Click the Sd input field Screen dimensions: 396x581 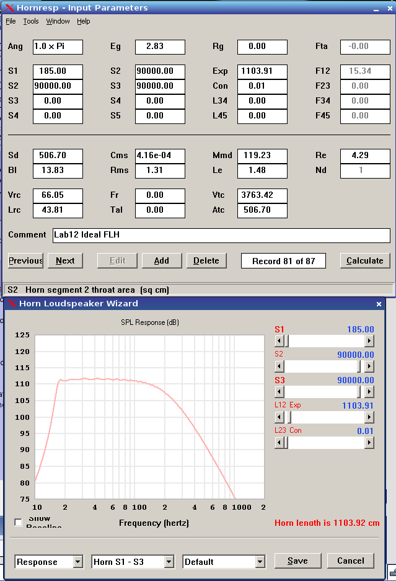pos(58,156)
